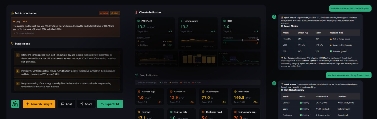Open the Plant load indicator card
The width and height of the screenshot is (377, 119).
[x=245, y=96]
